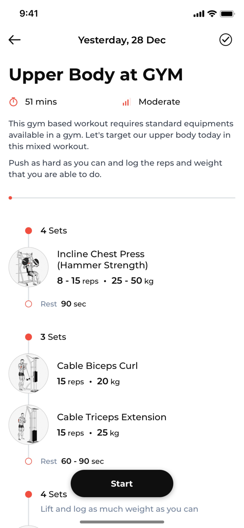Tap the battery icon in status bar
Image resolution: width=244 pixels, height=528 pixels.
point(227,14)
